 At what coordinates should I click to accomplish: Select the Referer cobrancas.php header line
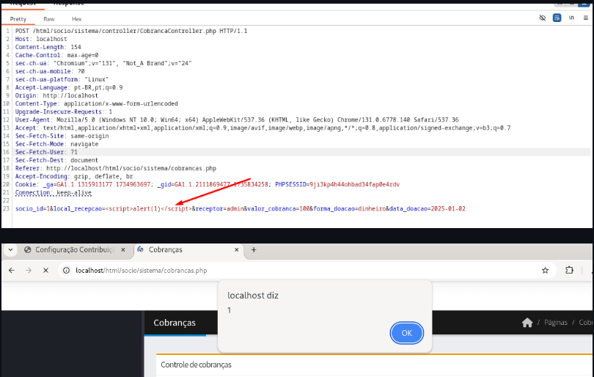(x=116, y=168)
